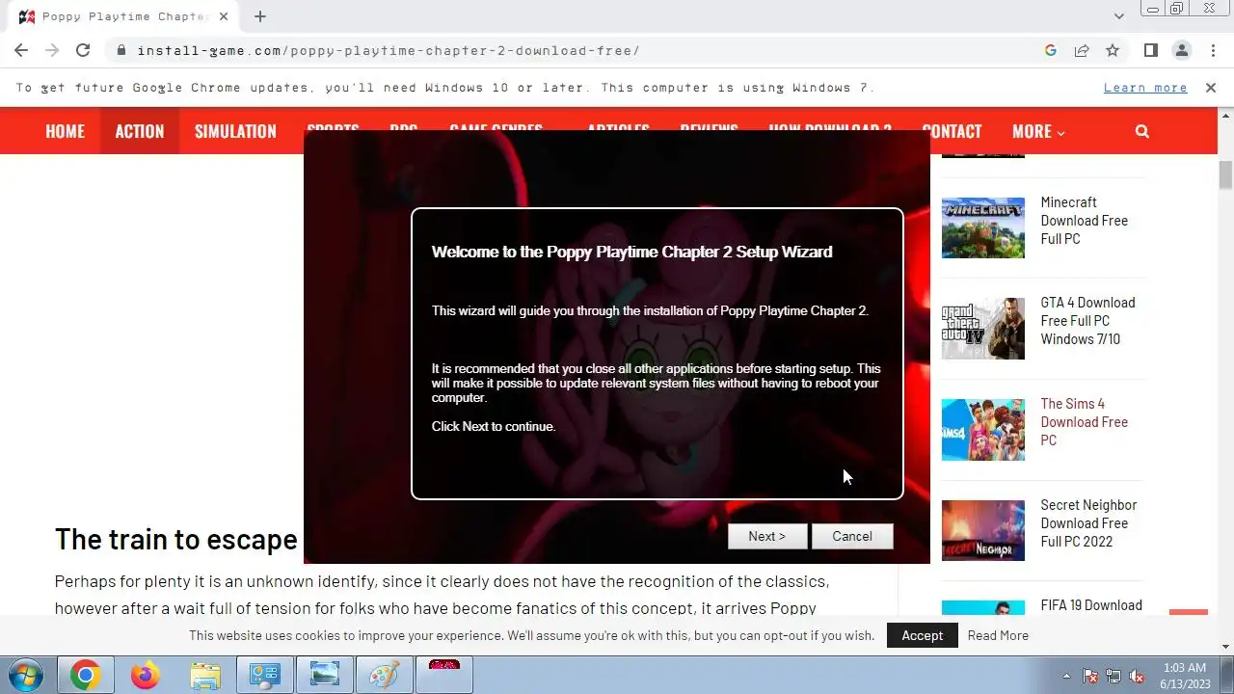Open the Paint taskbar icon

385,676
